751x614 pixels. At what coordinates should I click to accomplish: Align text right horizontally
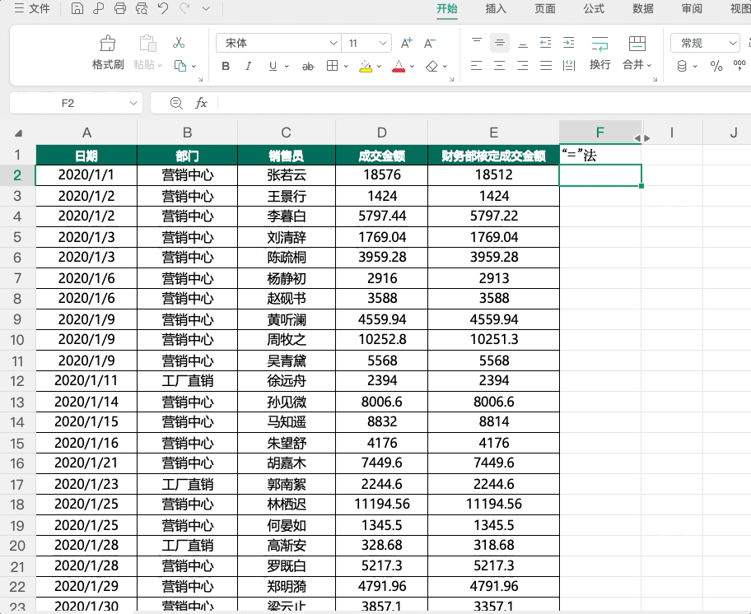click(x=523, y=66)
